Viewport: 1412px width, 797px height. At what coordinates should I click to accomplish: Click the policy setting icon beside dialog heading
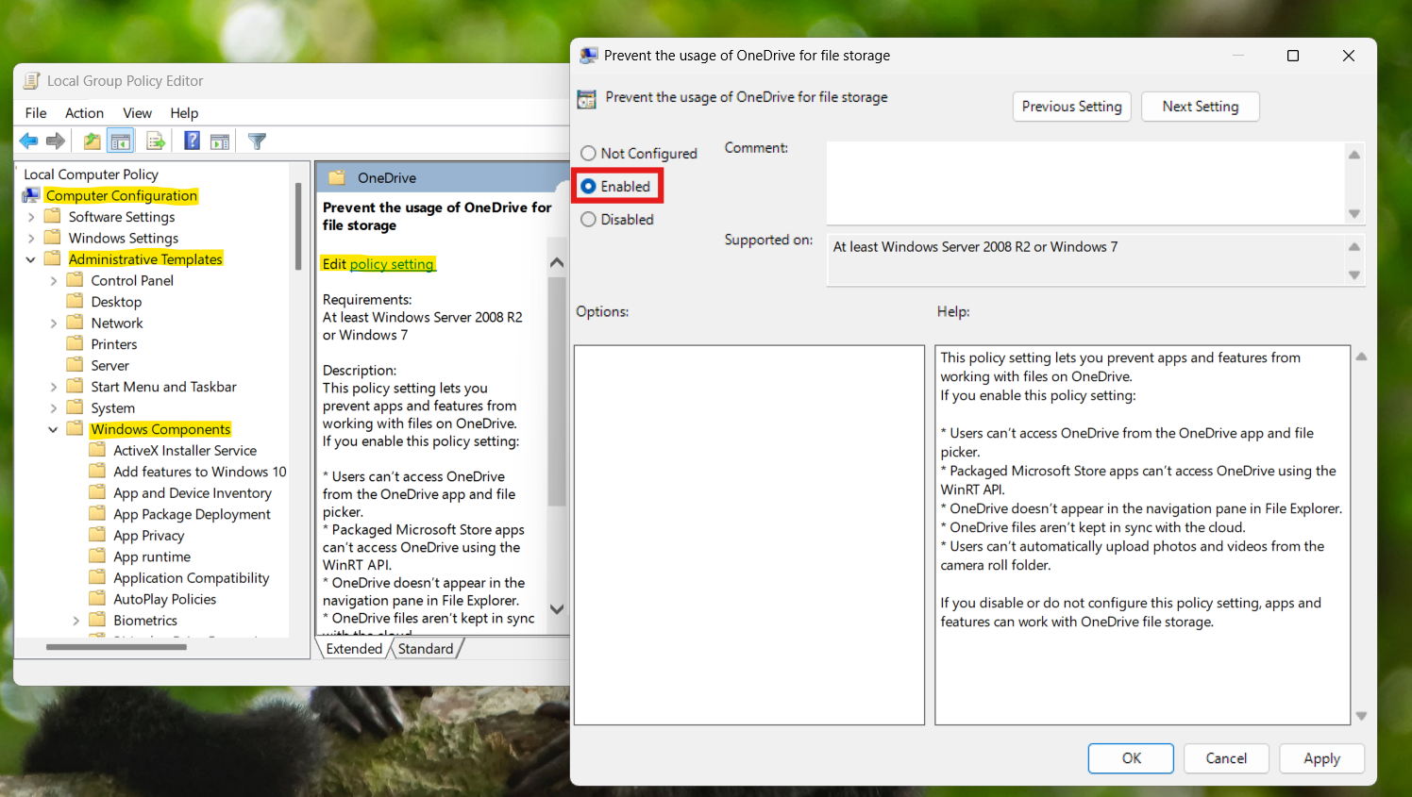click(x=586, y=98)
